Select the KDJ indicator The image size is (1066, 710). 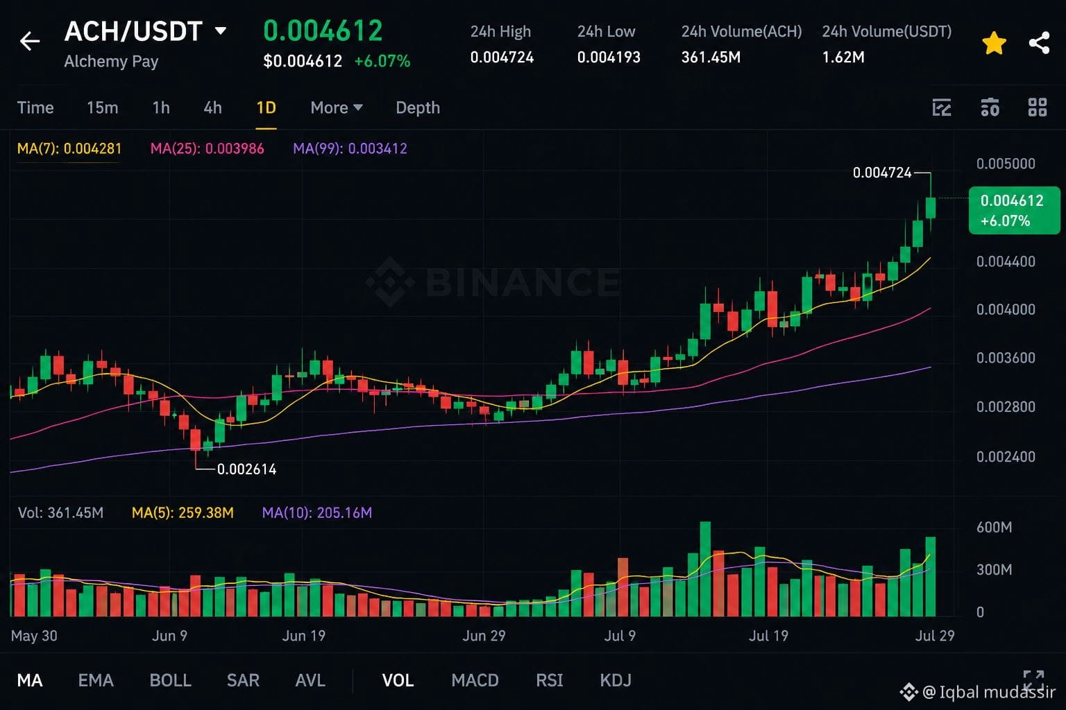[x=616, y=680]
